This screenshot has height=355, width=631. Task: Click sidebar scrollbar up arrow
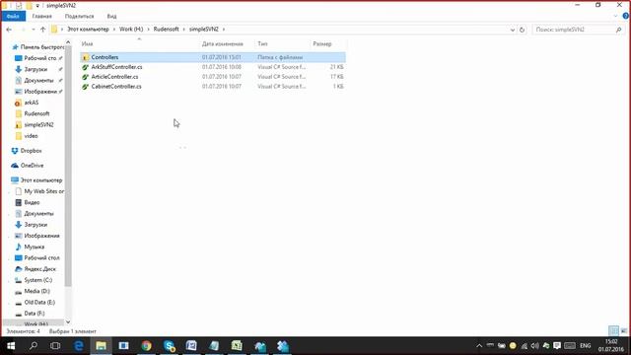[x=68, y=42]
